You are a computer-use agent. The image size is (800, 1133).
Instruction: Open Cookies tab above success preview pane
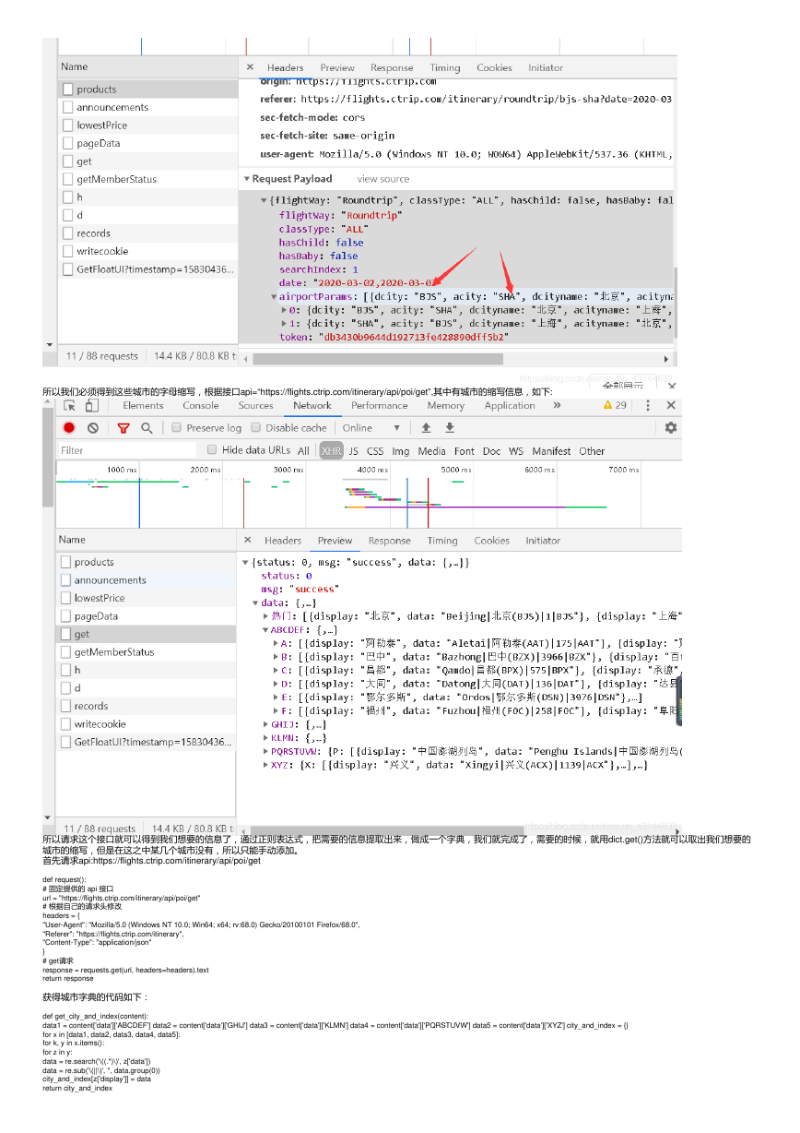click(x=492, y=541)
